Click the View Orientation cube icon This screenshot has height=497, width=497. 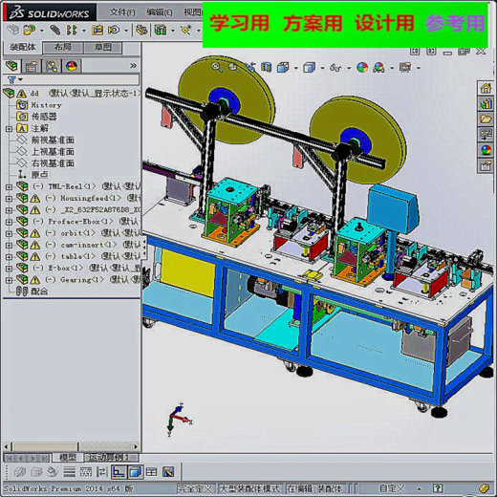283,68
